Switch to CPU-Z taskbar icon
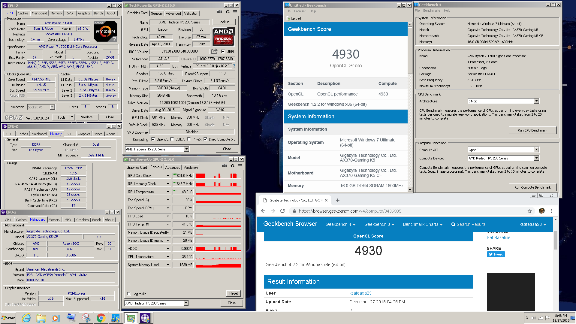This screenshot has width=576, height=324. (x=145, y=318)
